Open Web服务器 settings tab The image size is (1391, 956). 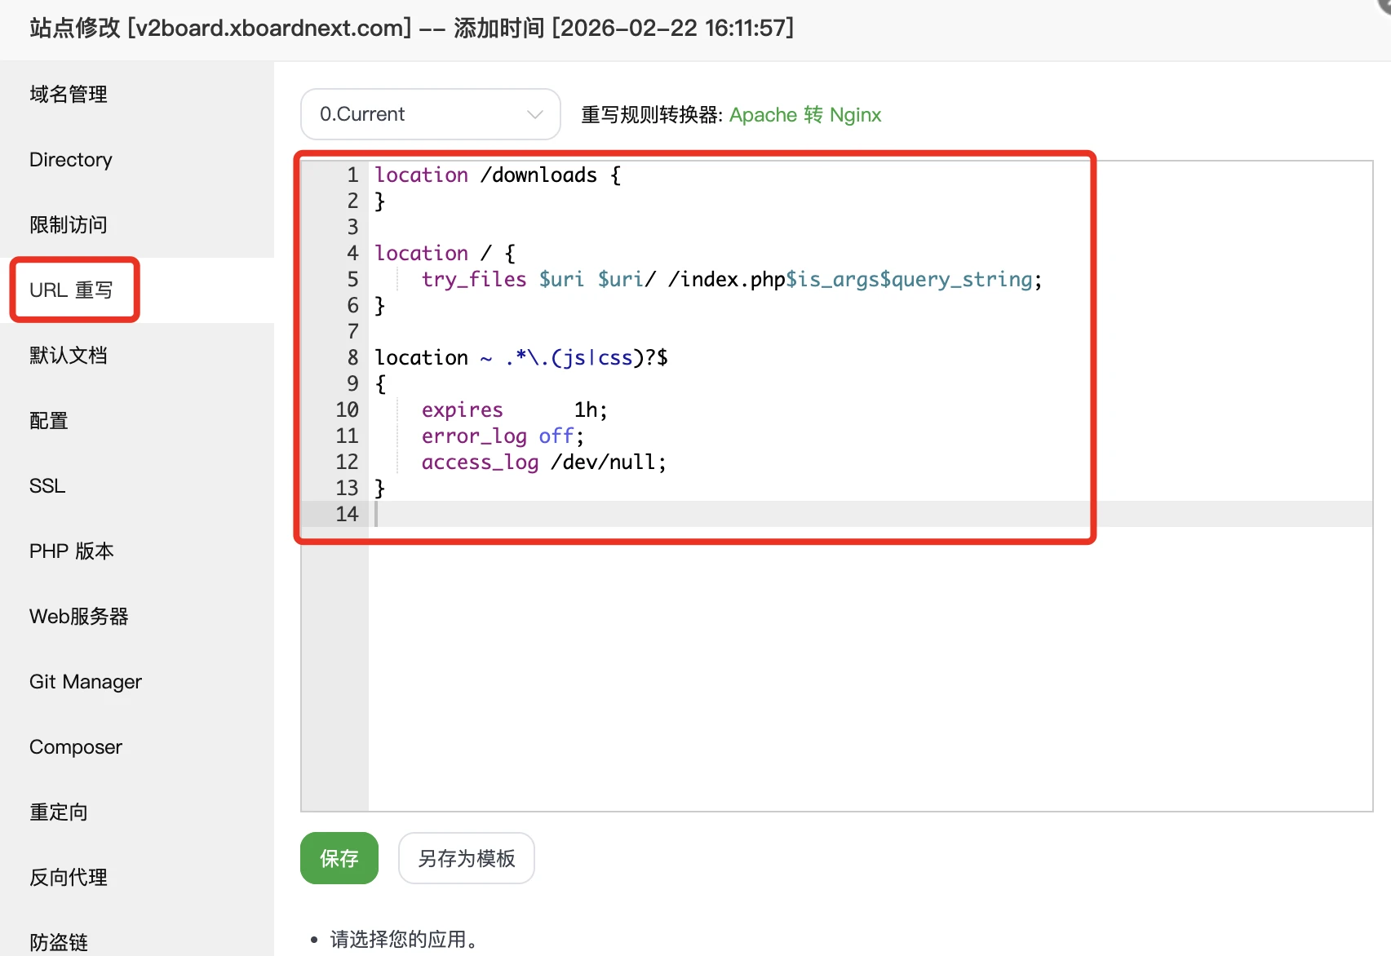tap(79, 617)
